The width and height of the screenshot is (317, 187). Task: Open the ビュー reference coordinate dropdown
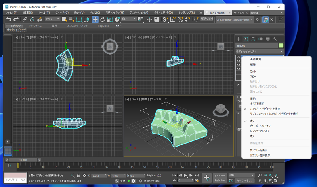coord(129,19)
